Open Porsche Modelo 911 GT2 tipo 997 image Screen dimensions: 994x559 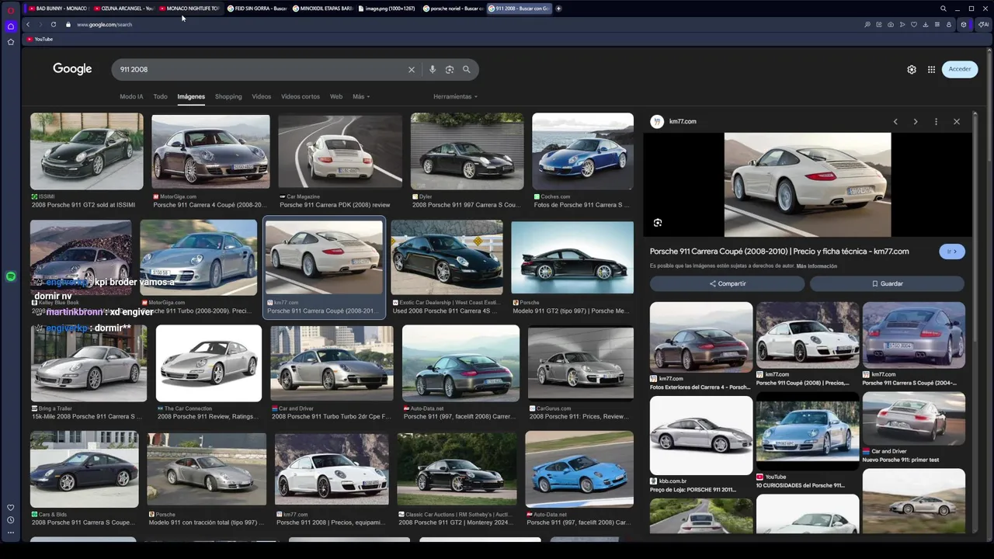(572, 258)
